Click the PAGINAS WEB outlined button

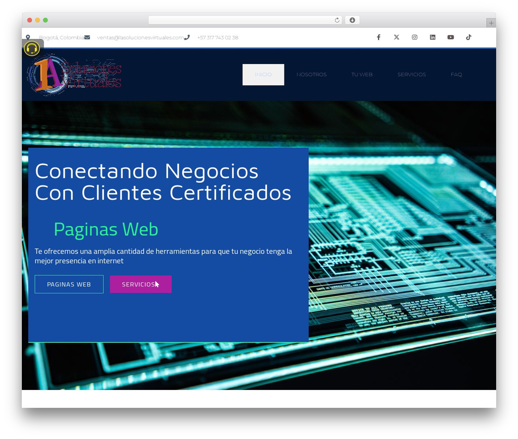69,284
